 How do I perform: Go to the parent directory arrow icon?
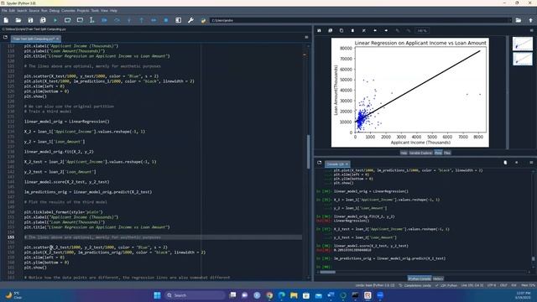point(531,20)
